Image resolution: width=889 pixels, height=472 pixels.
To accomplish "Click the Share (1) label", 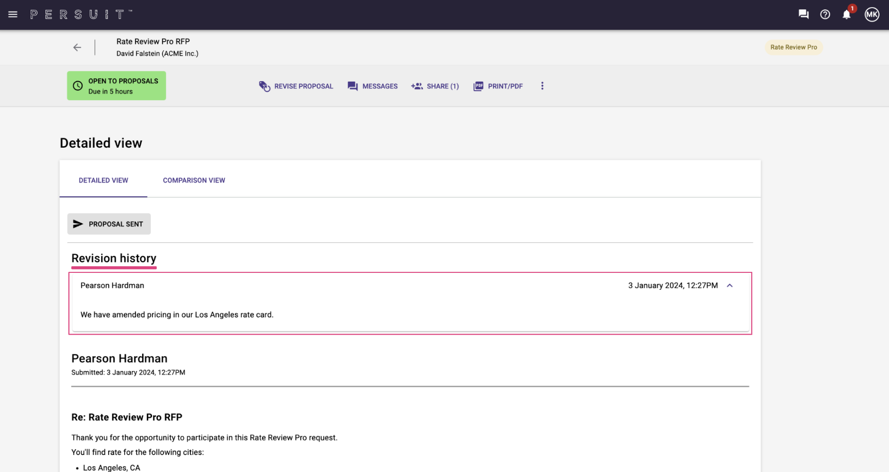I will click(443, 86).
